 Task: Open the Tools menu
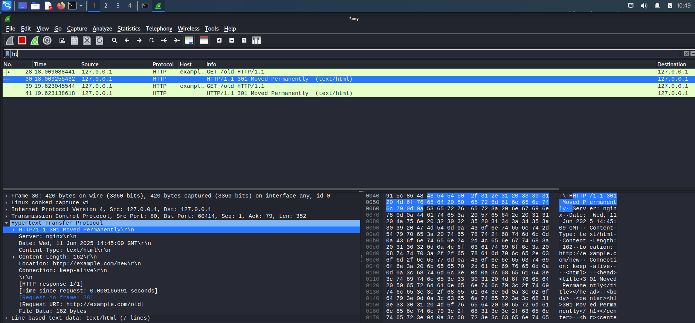pos(212,29)
